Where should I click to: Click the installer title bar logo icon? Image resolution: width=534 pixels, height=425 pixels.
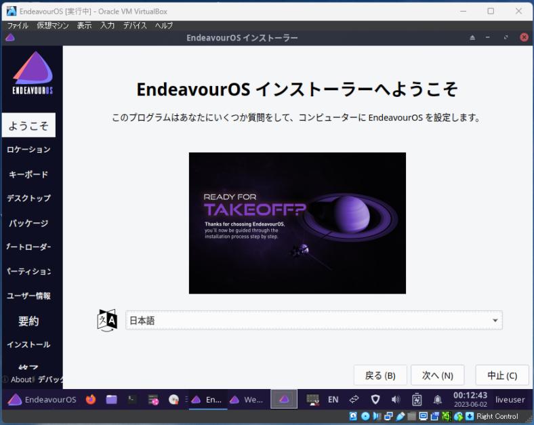pos(10,37)
